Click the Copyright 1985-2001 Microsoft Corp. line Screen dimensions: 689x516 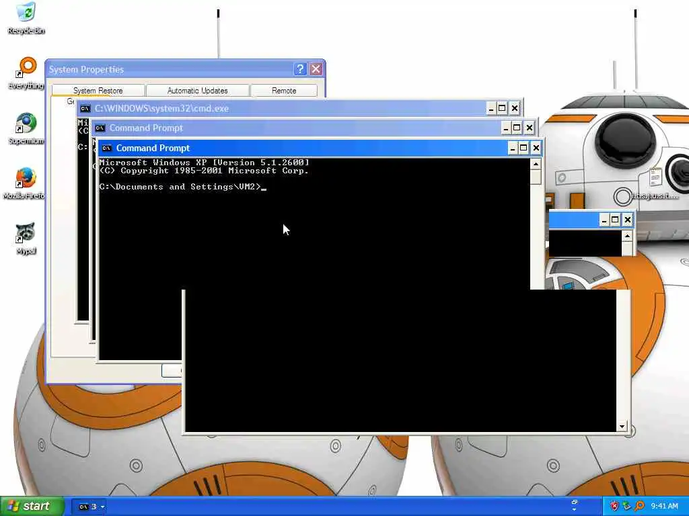[x=205, y=171]
